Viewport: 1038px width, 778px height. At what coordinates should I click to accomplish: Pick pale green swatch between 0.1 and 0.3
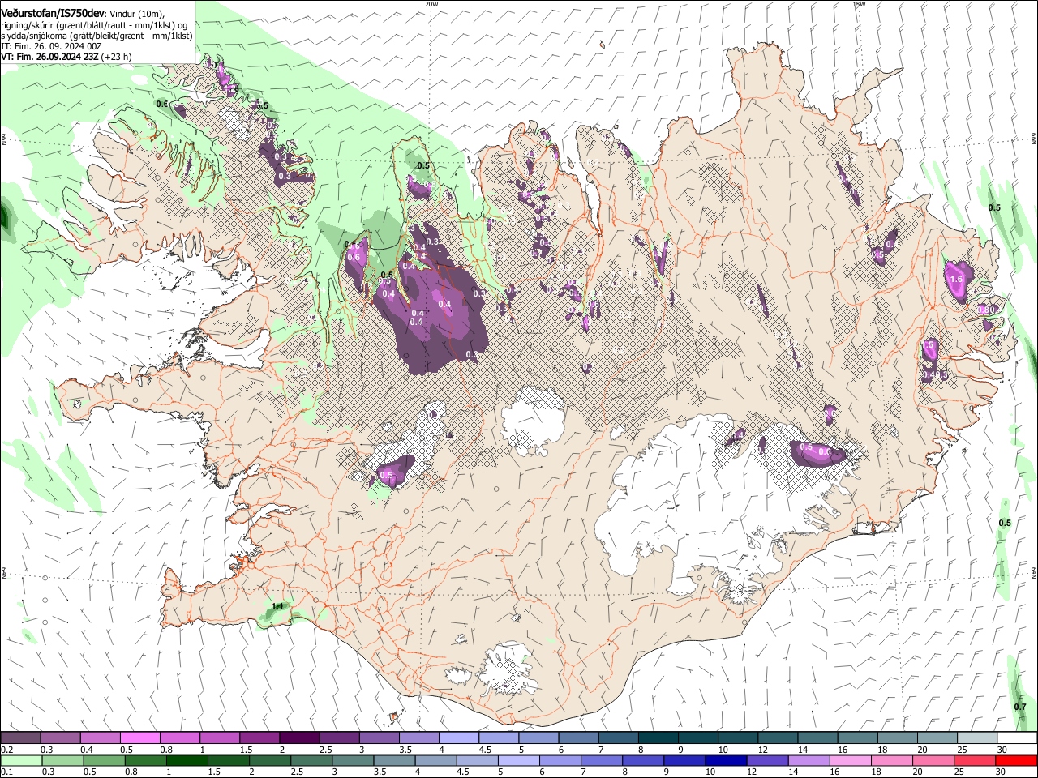(21, 760)
